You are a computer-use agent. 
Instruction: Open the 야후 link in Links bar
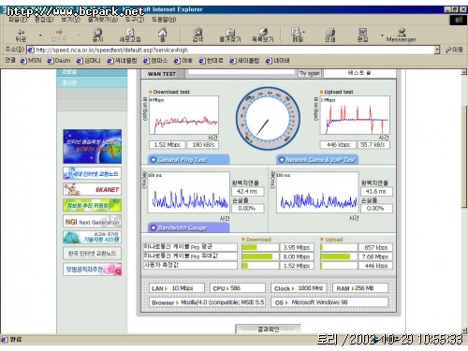183,61
